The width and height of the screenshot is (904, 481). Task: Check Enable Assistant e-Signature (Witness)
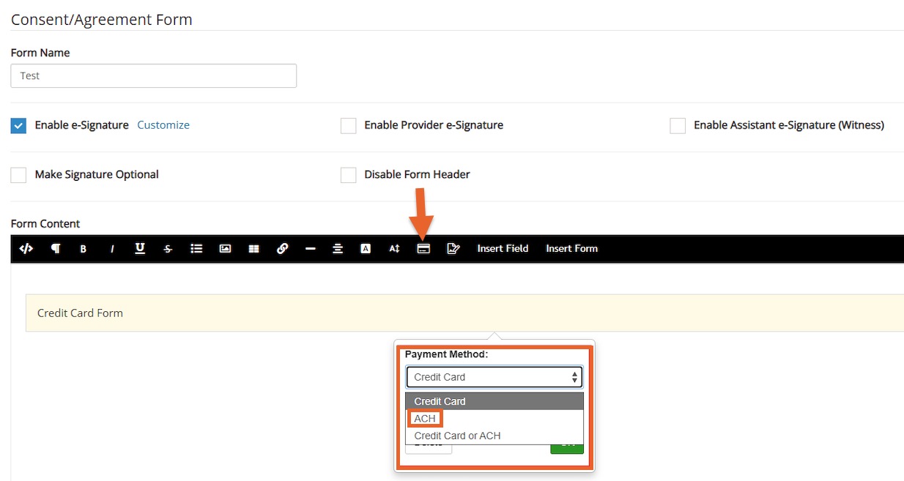(678, 126)
